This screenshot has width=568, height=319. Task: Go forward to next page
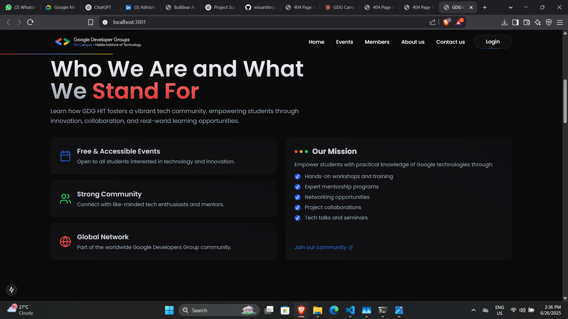19,22
